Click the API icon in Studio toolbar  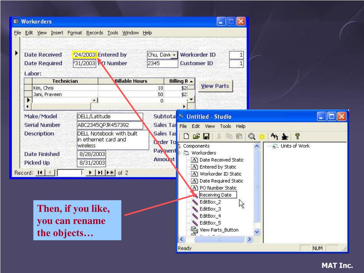coord(274,136)
